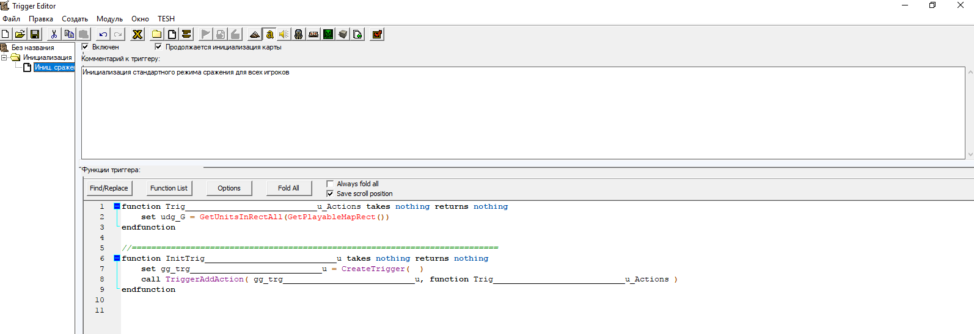Click the 'Функции триггера:' label

point(111,170)
